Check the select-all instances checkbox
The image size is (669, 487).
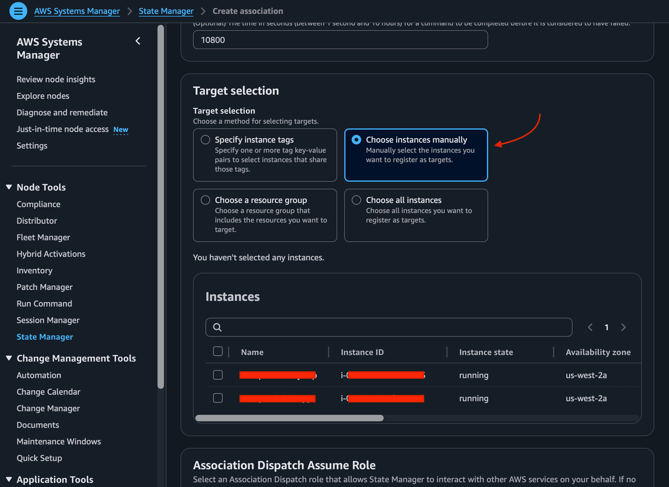coord(218,351)
